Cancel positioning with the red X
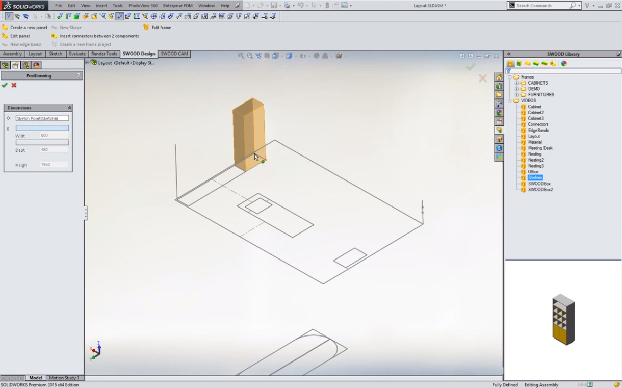 pyautogui.click(x=14, y=85)
